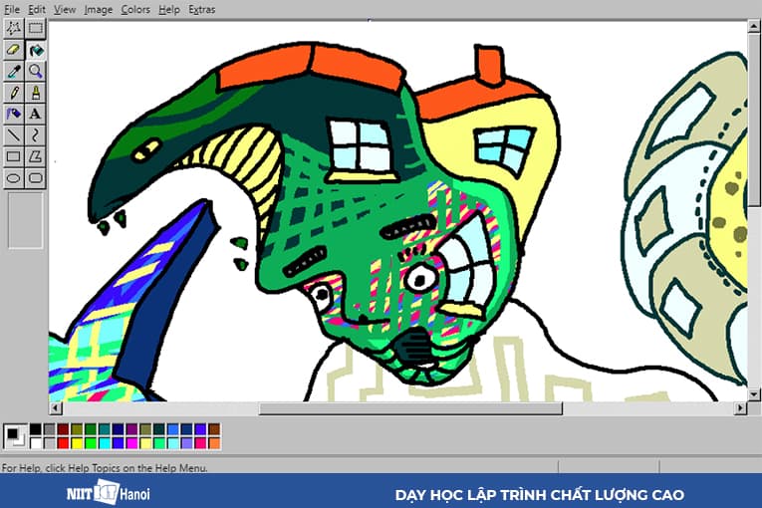Choose the Airbrush spray tool

point(14,114)
